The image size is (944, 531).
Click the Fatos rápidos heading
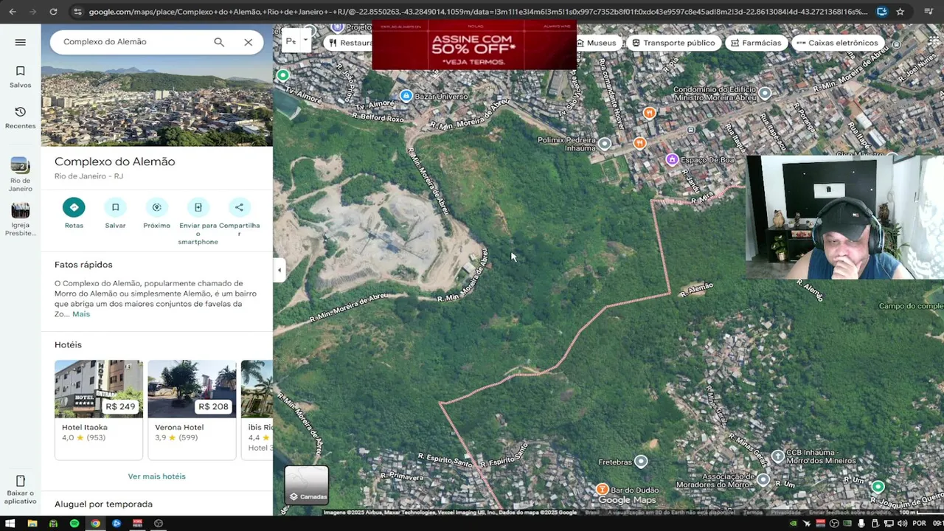point(83,265)
